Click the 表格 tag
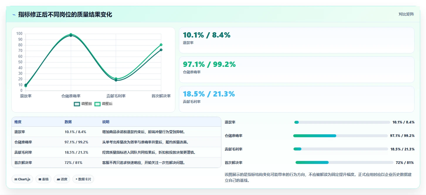This screenshot has width=426, height=195. [43, 179]
